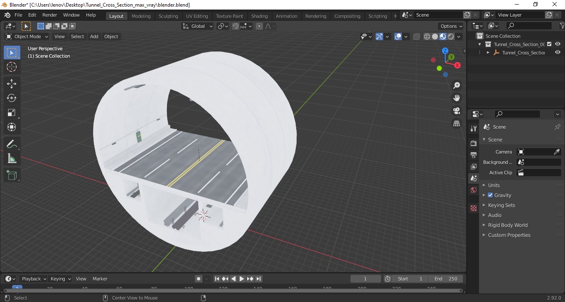Switch to wireframe viewport shading
Viewport: 565px width, 302px height.
click(x=427, y=37)
